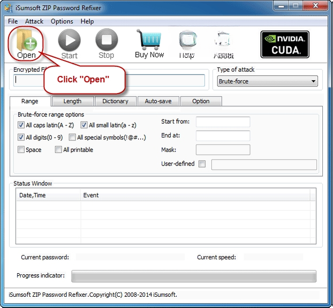Enable the User-defined checkbox
Viewport: 333px width, 308px height.
(202, 164)
